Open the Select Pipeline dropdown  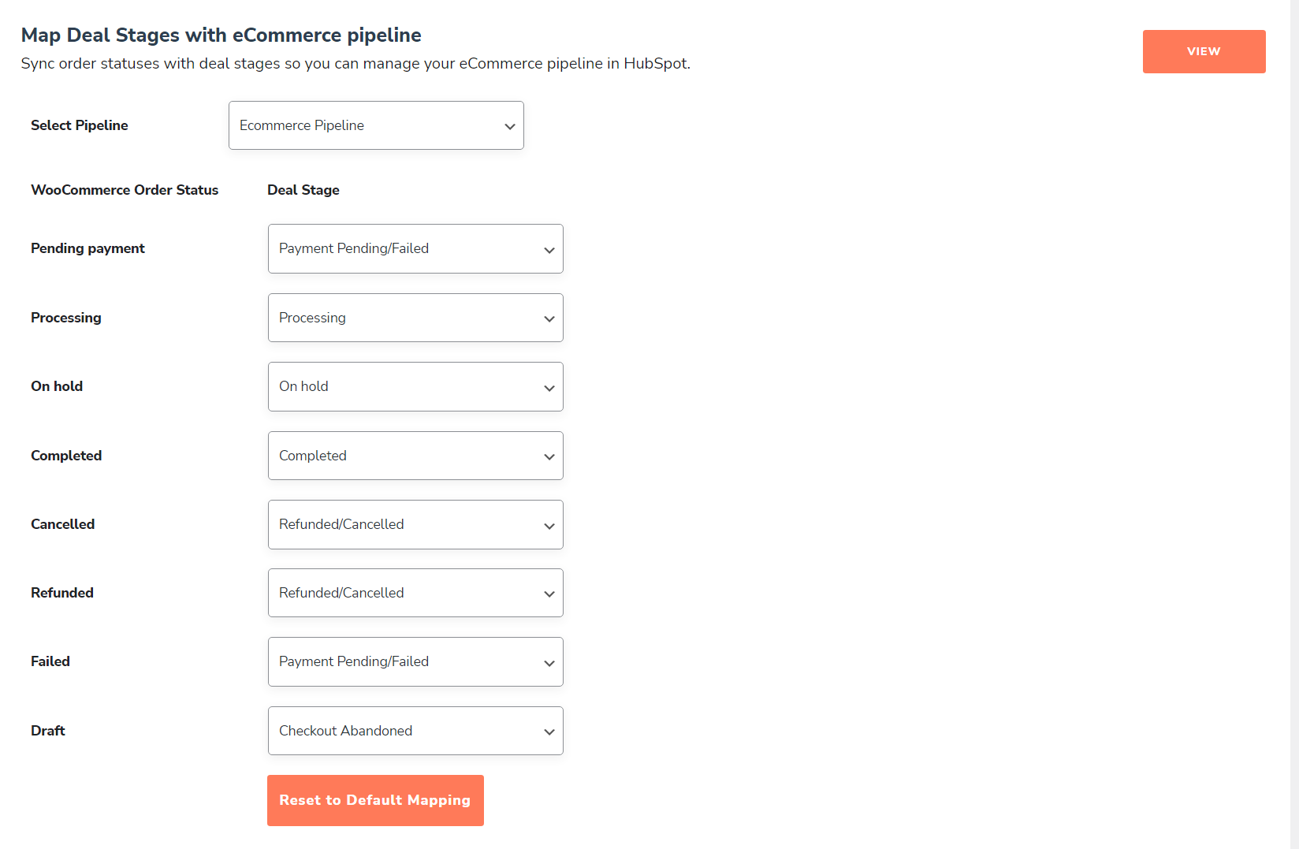[x=376, y=125]
